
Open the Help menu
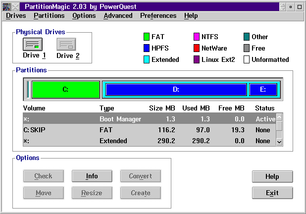tap(191, 16)
